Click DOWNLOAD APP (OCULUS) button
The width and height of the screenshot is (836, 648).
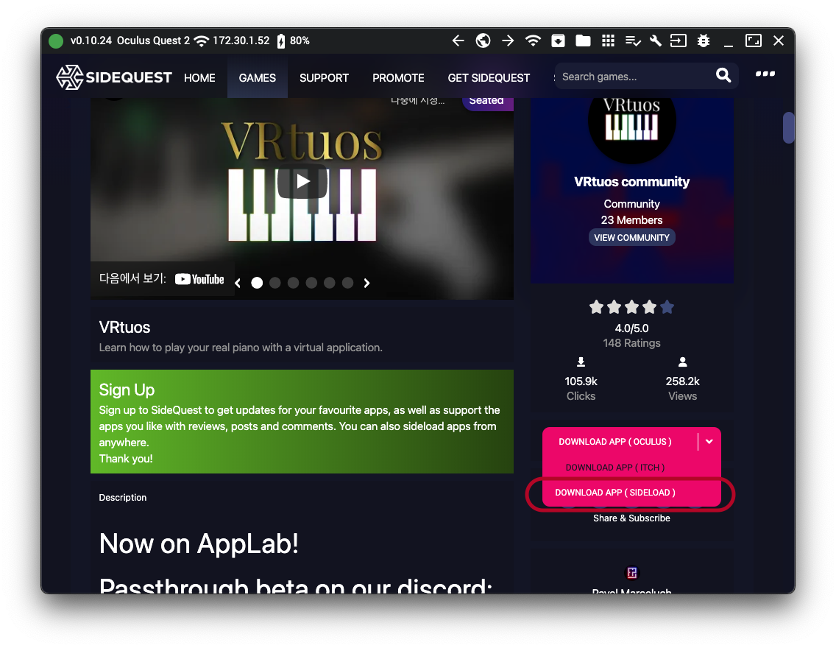(615, 442)
